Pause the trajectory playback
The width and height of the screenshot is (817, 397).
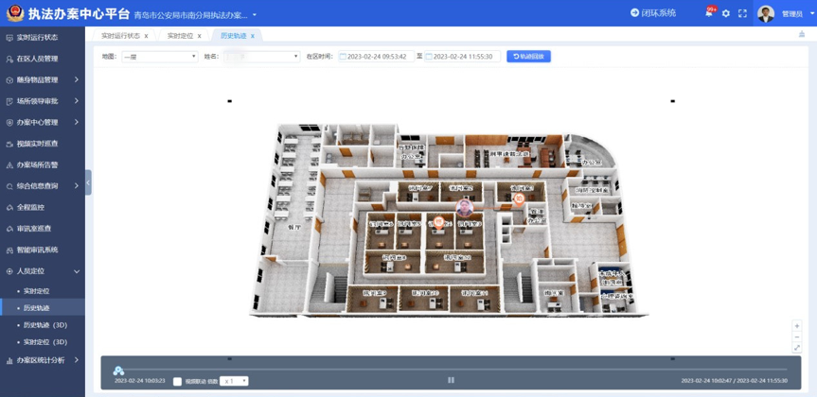(451, 380)
